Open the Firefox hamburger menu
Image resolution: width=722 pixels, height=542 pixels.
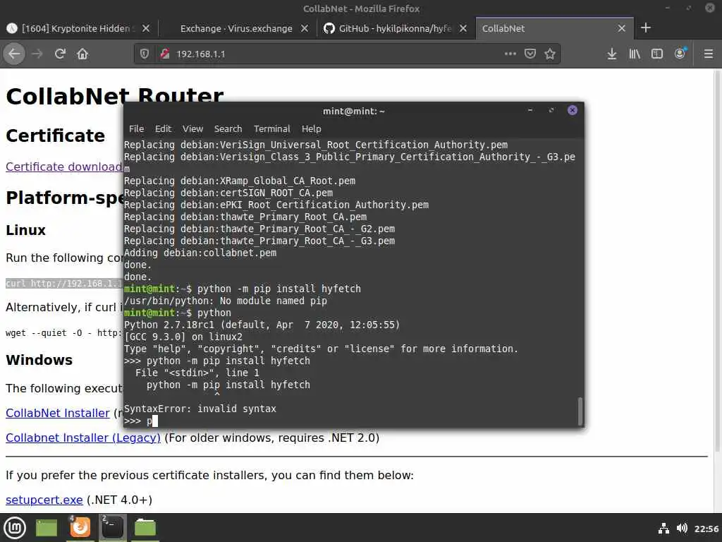tap(709, 54)
